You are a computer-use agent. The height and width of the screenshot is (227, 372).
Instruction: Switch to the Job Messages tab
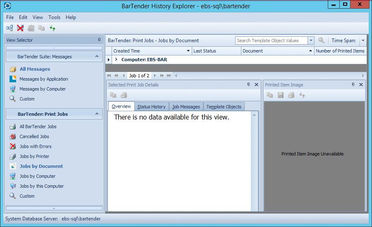(186, 107)
